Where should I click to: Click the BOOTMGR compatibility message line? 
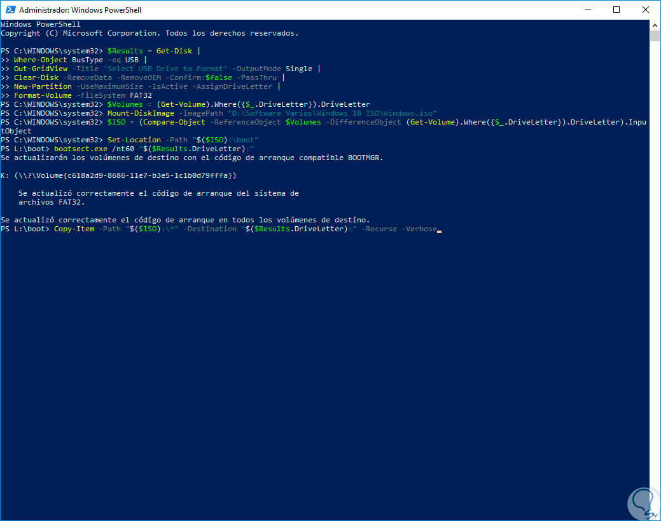(x=191, y=158)
